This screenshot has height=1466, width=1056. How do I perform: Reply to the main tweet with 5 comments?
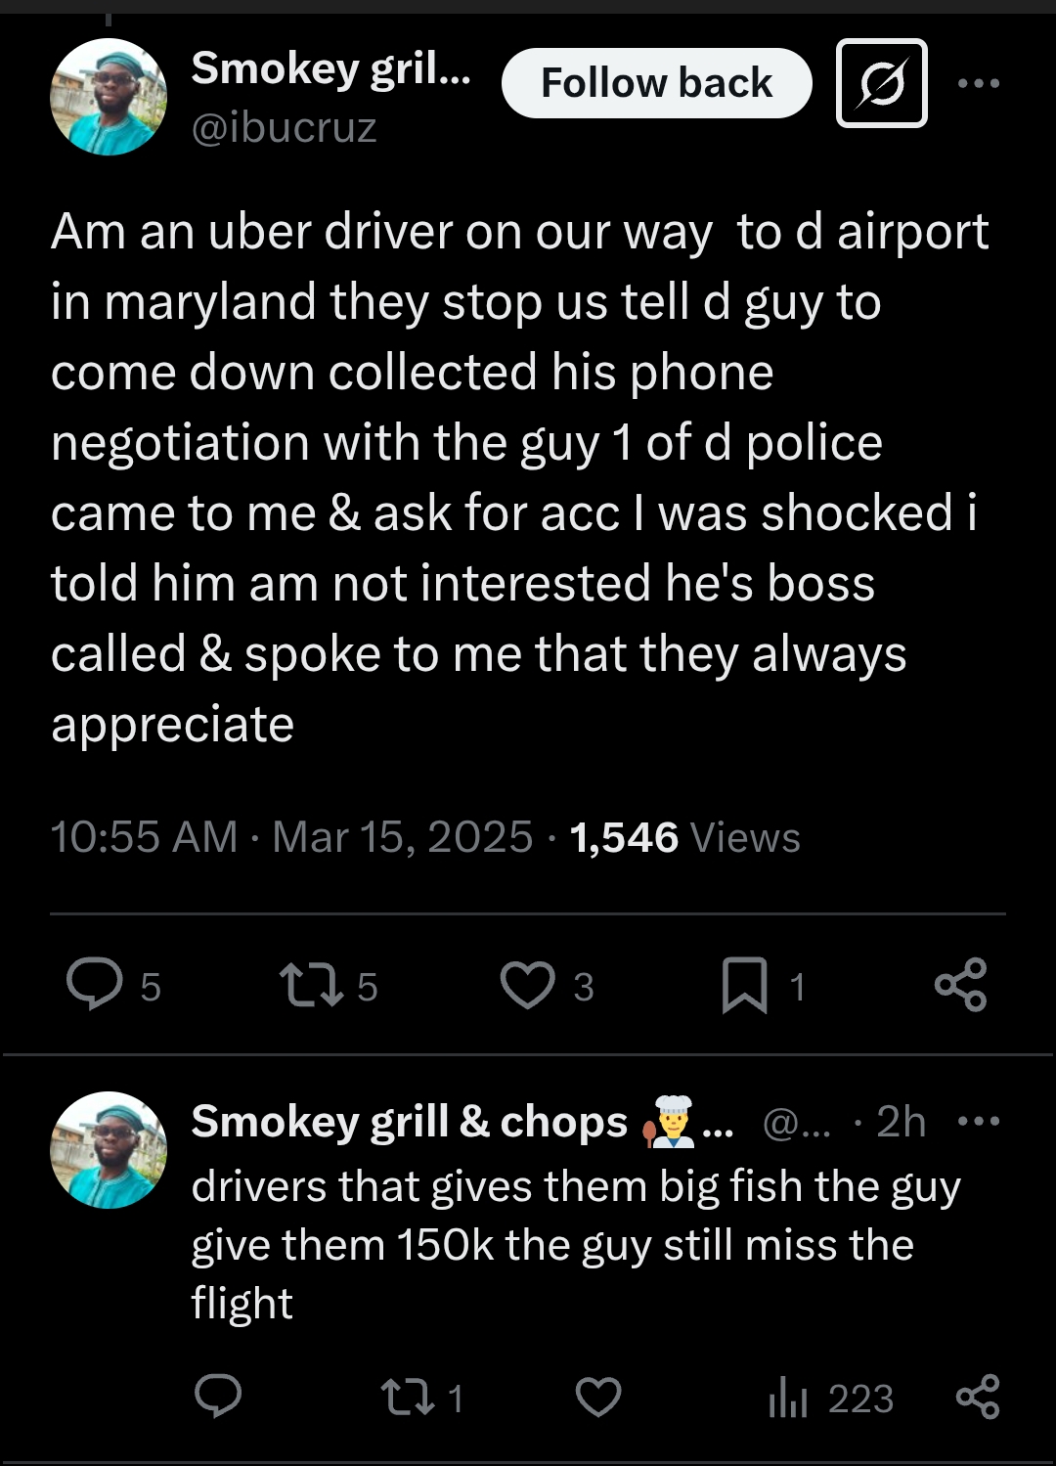tap(95, 984)
